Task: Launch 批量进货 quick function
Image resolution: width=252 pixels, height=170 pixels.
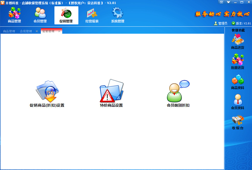Action: pos(238,62)
